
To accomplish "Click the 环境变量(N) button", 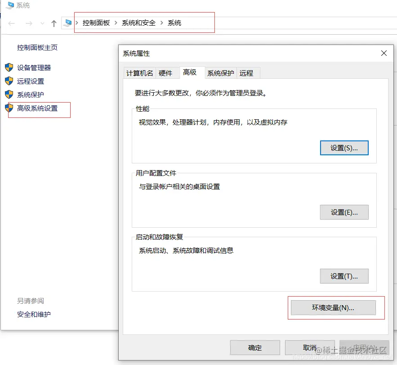I will click(x=333, y=308).
